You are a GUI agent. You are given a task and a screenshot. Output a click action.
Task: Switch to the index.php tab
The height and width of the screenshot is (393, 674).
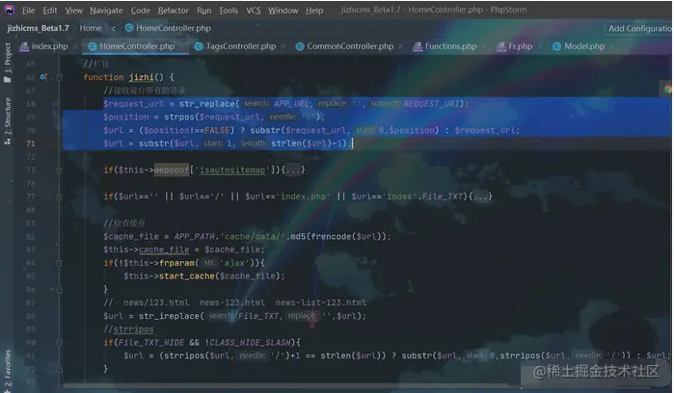tap(49, 46)
